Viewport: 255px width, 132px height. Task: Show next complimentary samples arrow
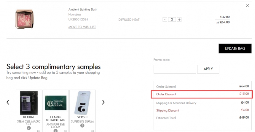(103, 102)
